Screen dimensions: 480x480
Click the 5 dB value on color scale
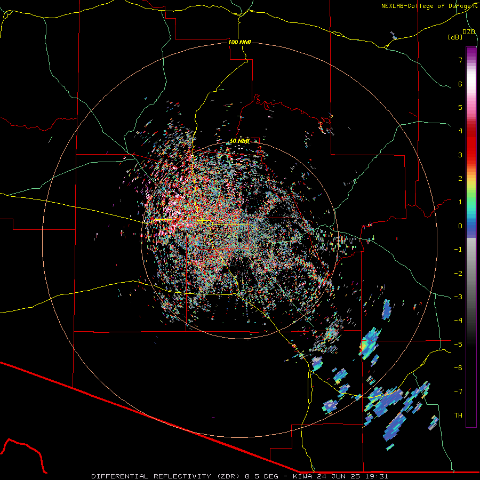point(460,107)
